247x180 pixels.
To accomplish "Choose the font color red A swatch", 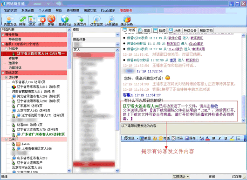I will (x=207, y=138).
